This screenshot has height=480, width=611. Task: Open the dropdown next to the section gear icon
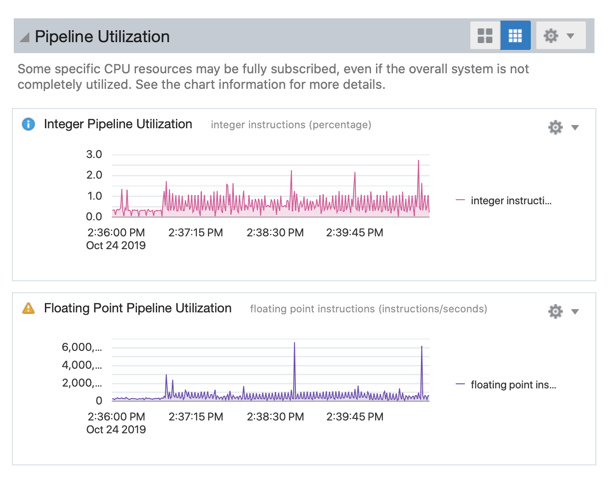pos(570,35)
